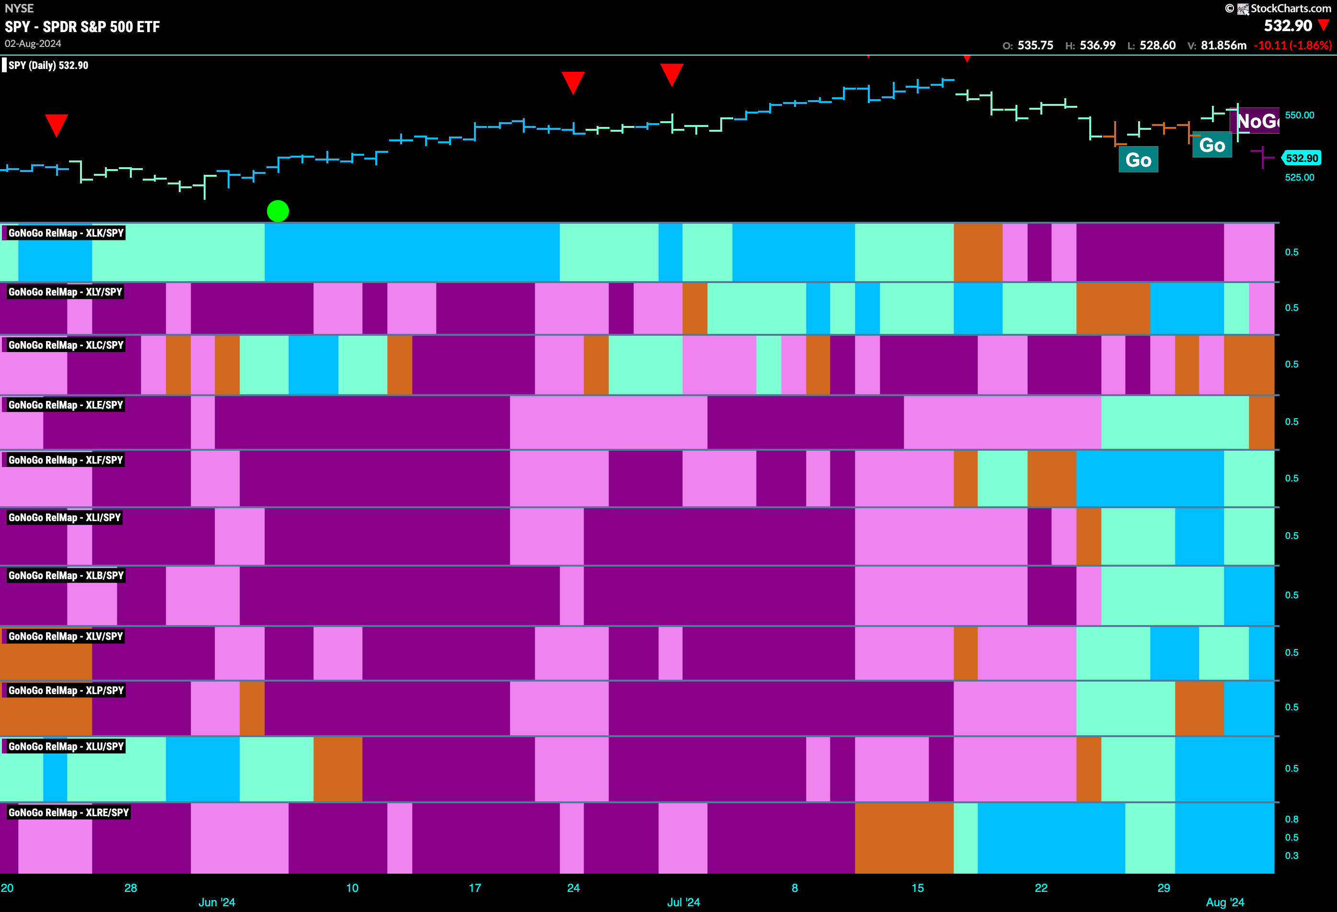Viewport: 1337px width, 912px height.
Task: Click the GoNoGo RelMap - XLU/SPY label
Action: (66, 746)
